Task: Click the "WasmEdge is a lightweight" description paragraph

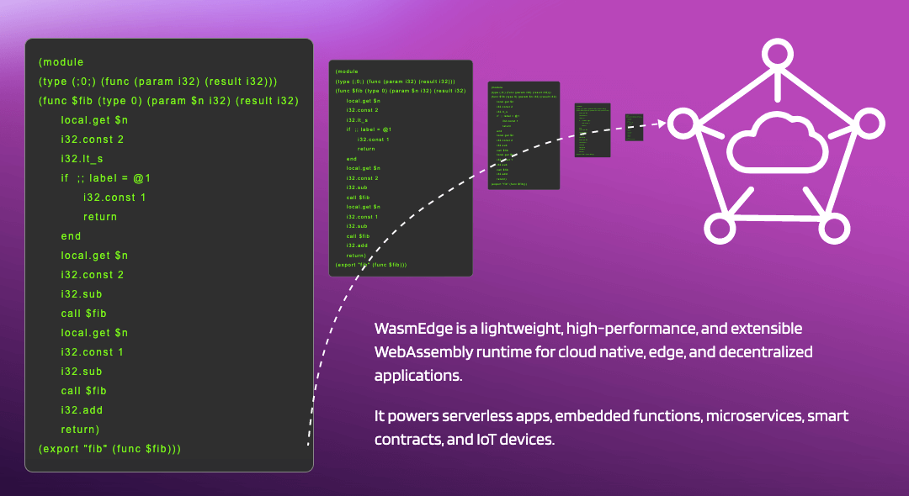Action: pyautogui.click(x=593, y=352)
